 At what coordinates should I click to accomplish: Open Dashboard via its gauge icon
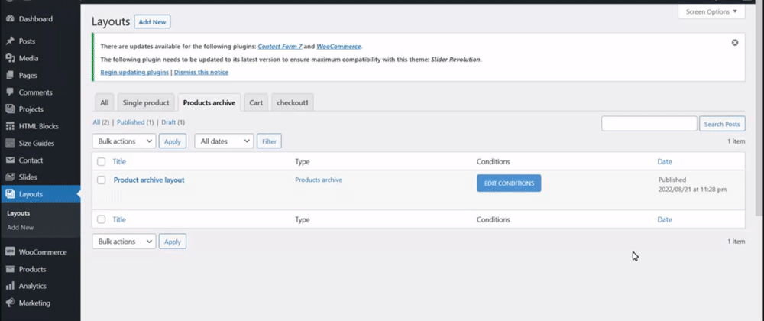pos(10,19)
